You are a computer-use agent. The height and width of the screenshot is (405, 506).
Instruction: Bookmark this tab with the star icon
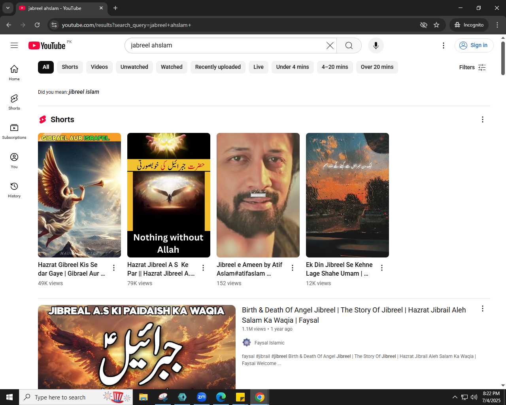click(x=436, y=25)
